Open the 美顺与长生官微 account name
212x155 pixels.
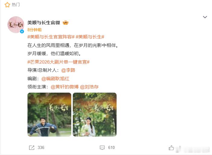[44, 23]
